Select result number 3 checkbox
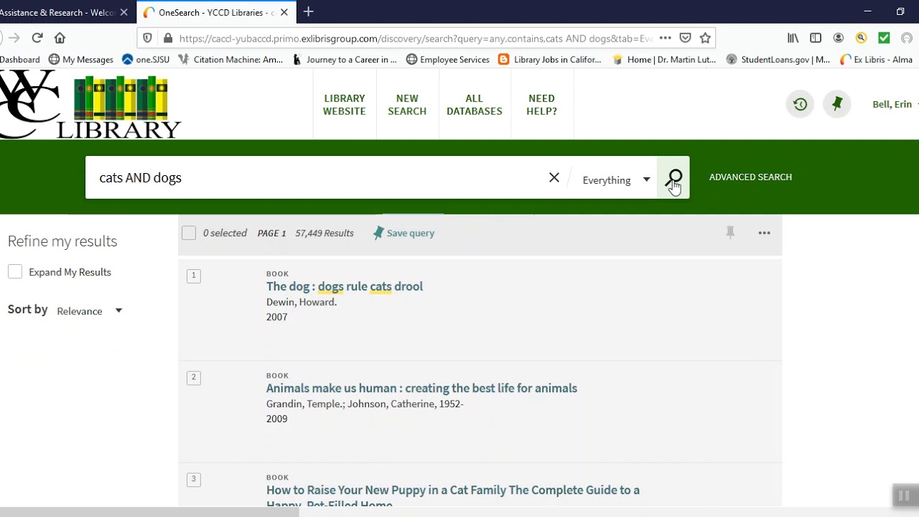This screenshot has height=517, width=919. point(193,480)
